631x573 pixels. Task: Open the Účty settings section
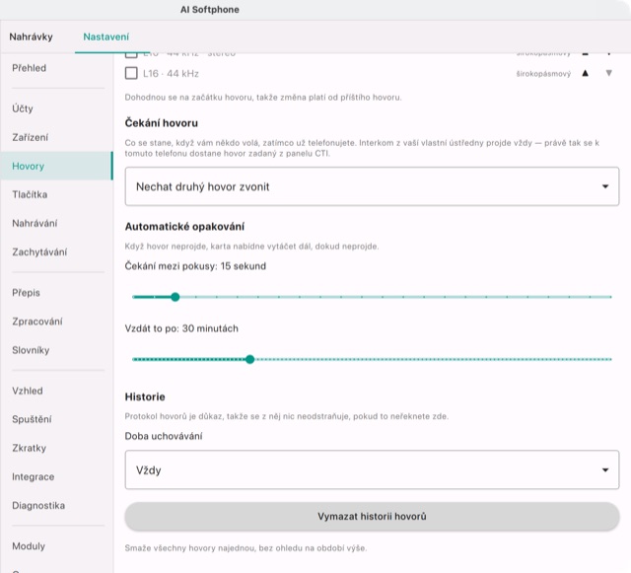[56, 108]
